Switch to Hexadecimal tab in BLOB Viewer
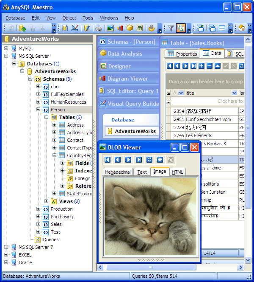This screenshot has width=254, height=282. [118, 172]
